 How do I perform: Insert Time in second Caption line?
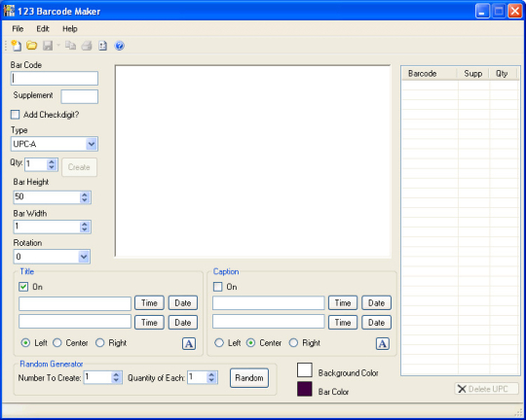tap(343, 322)
